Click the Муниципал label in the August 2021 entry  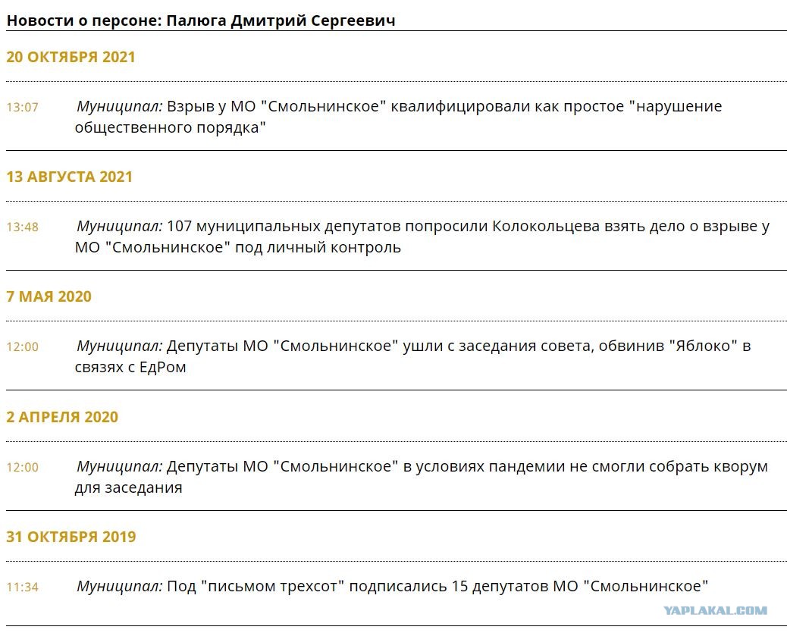[x=120, y=227]
